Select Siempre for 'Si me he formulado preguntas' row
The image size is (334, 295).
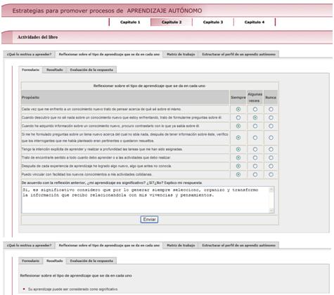point(238,138)
